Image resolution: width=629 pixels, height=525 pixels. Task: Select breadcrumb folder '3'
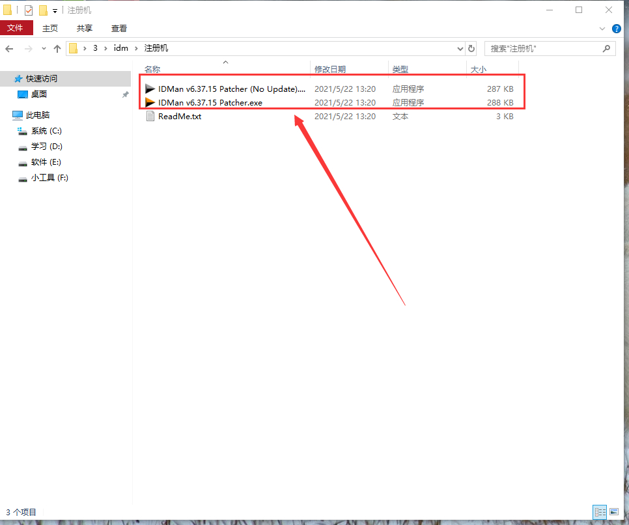(x=95, y=48)
